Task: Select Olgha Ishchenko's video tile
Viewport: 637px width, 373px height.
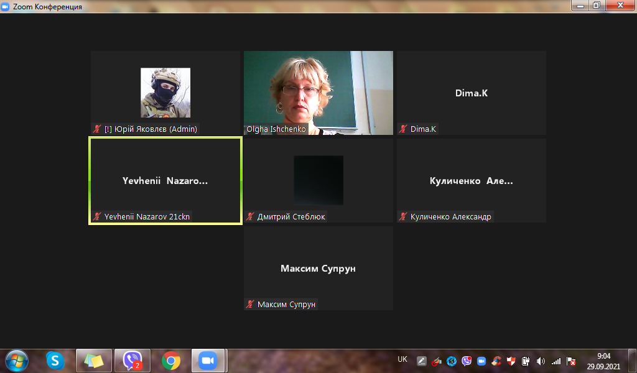Action: coord(318,93)
